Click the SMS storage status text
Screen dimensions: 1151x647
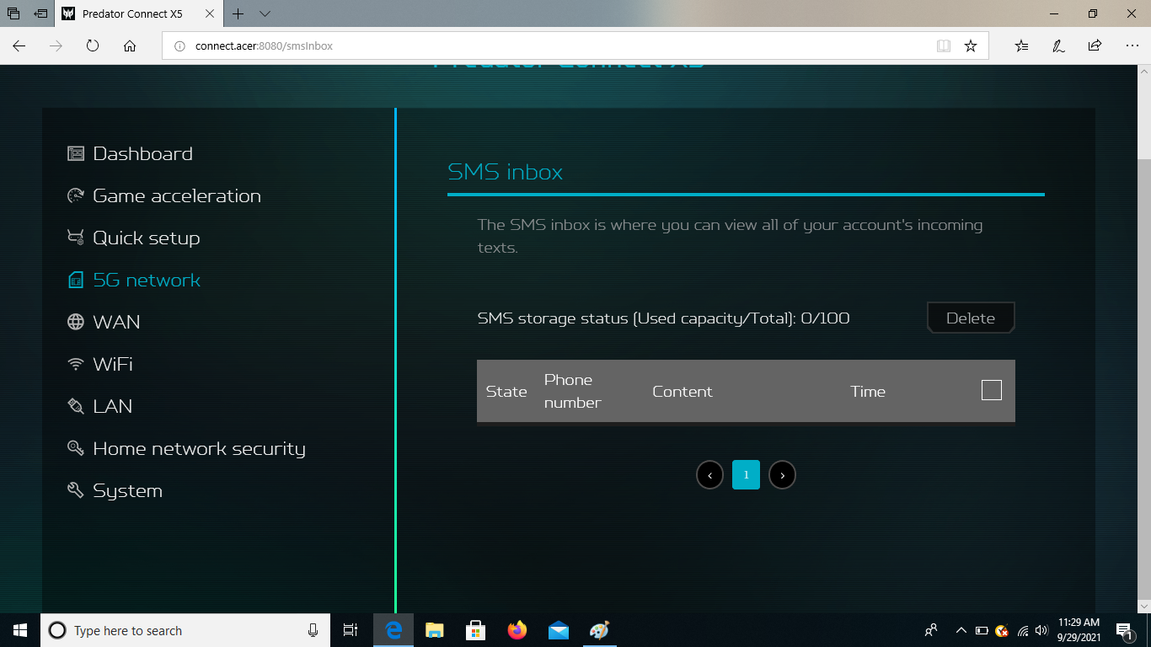pos(663,318)
